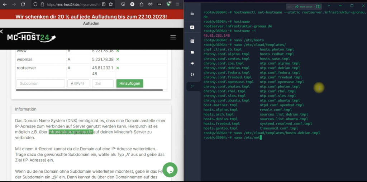Viewport: 367px width, 182px height.
Task: Delete the webmail A record
Action: pyautogui.click(x=118, y=59)
